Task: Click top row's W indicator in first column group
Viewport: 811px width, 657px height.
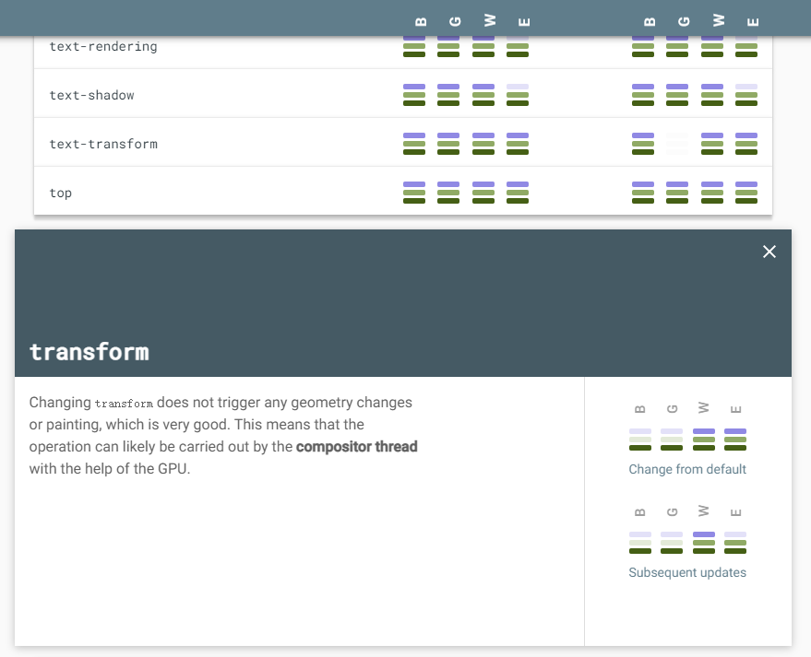Action: tap(483, 193)
